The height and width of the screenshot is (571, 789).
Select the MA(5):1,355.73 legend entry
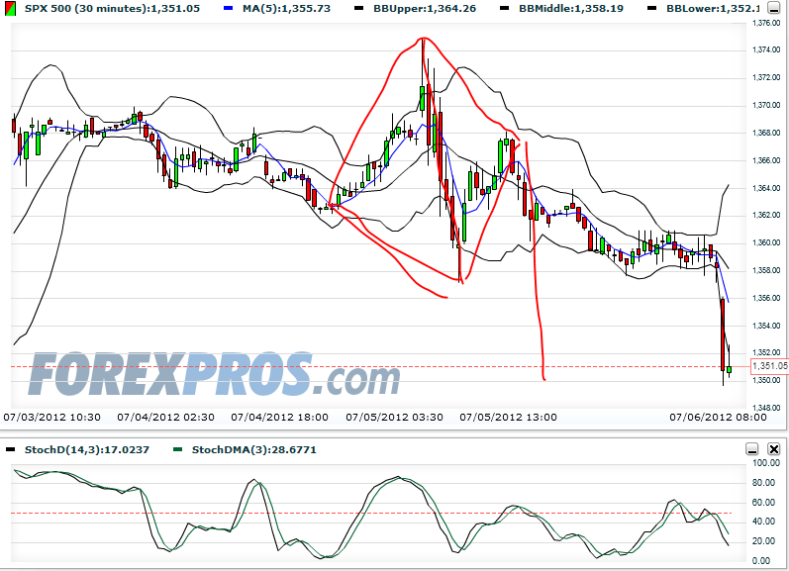[x=286, y=9]
